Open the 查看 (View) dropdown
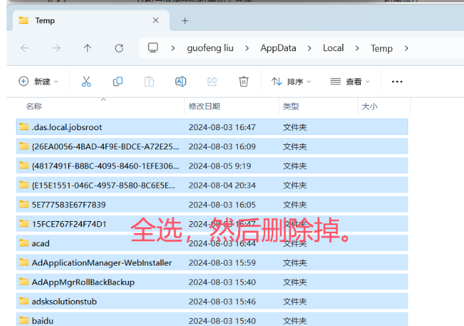This screenshot has width=464, height=326. [350, 81]
